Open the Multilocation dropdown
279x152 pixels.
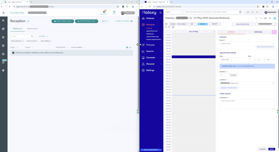coord(243,24)
